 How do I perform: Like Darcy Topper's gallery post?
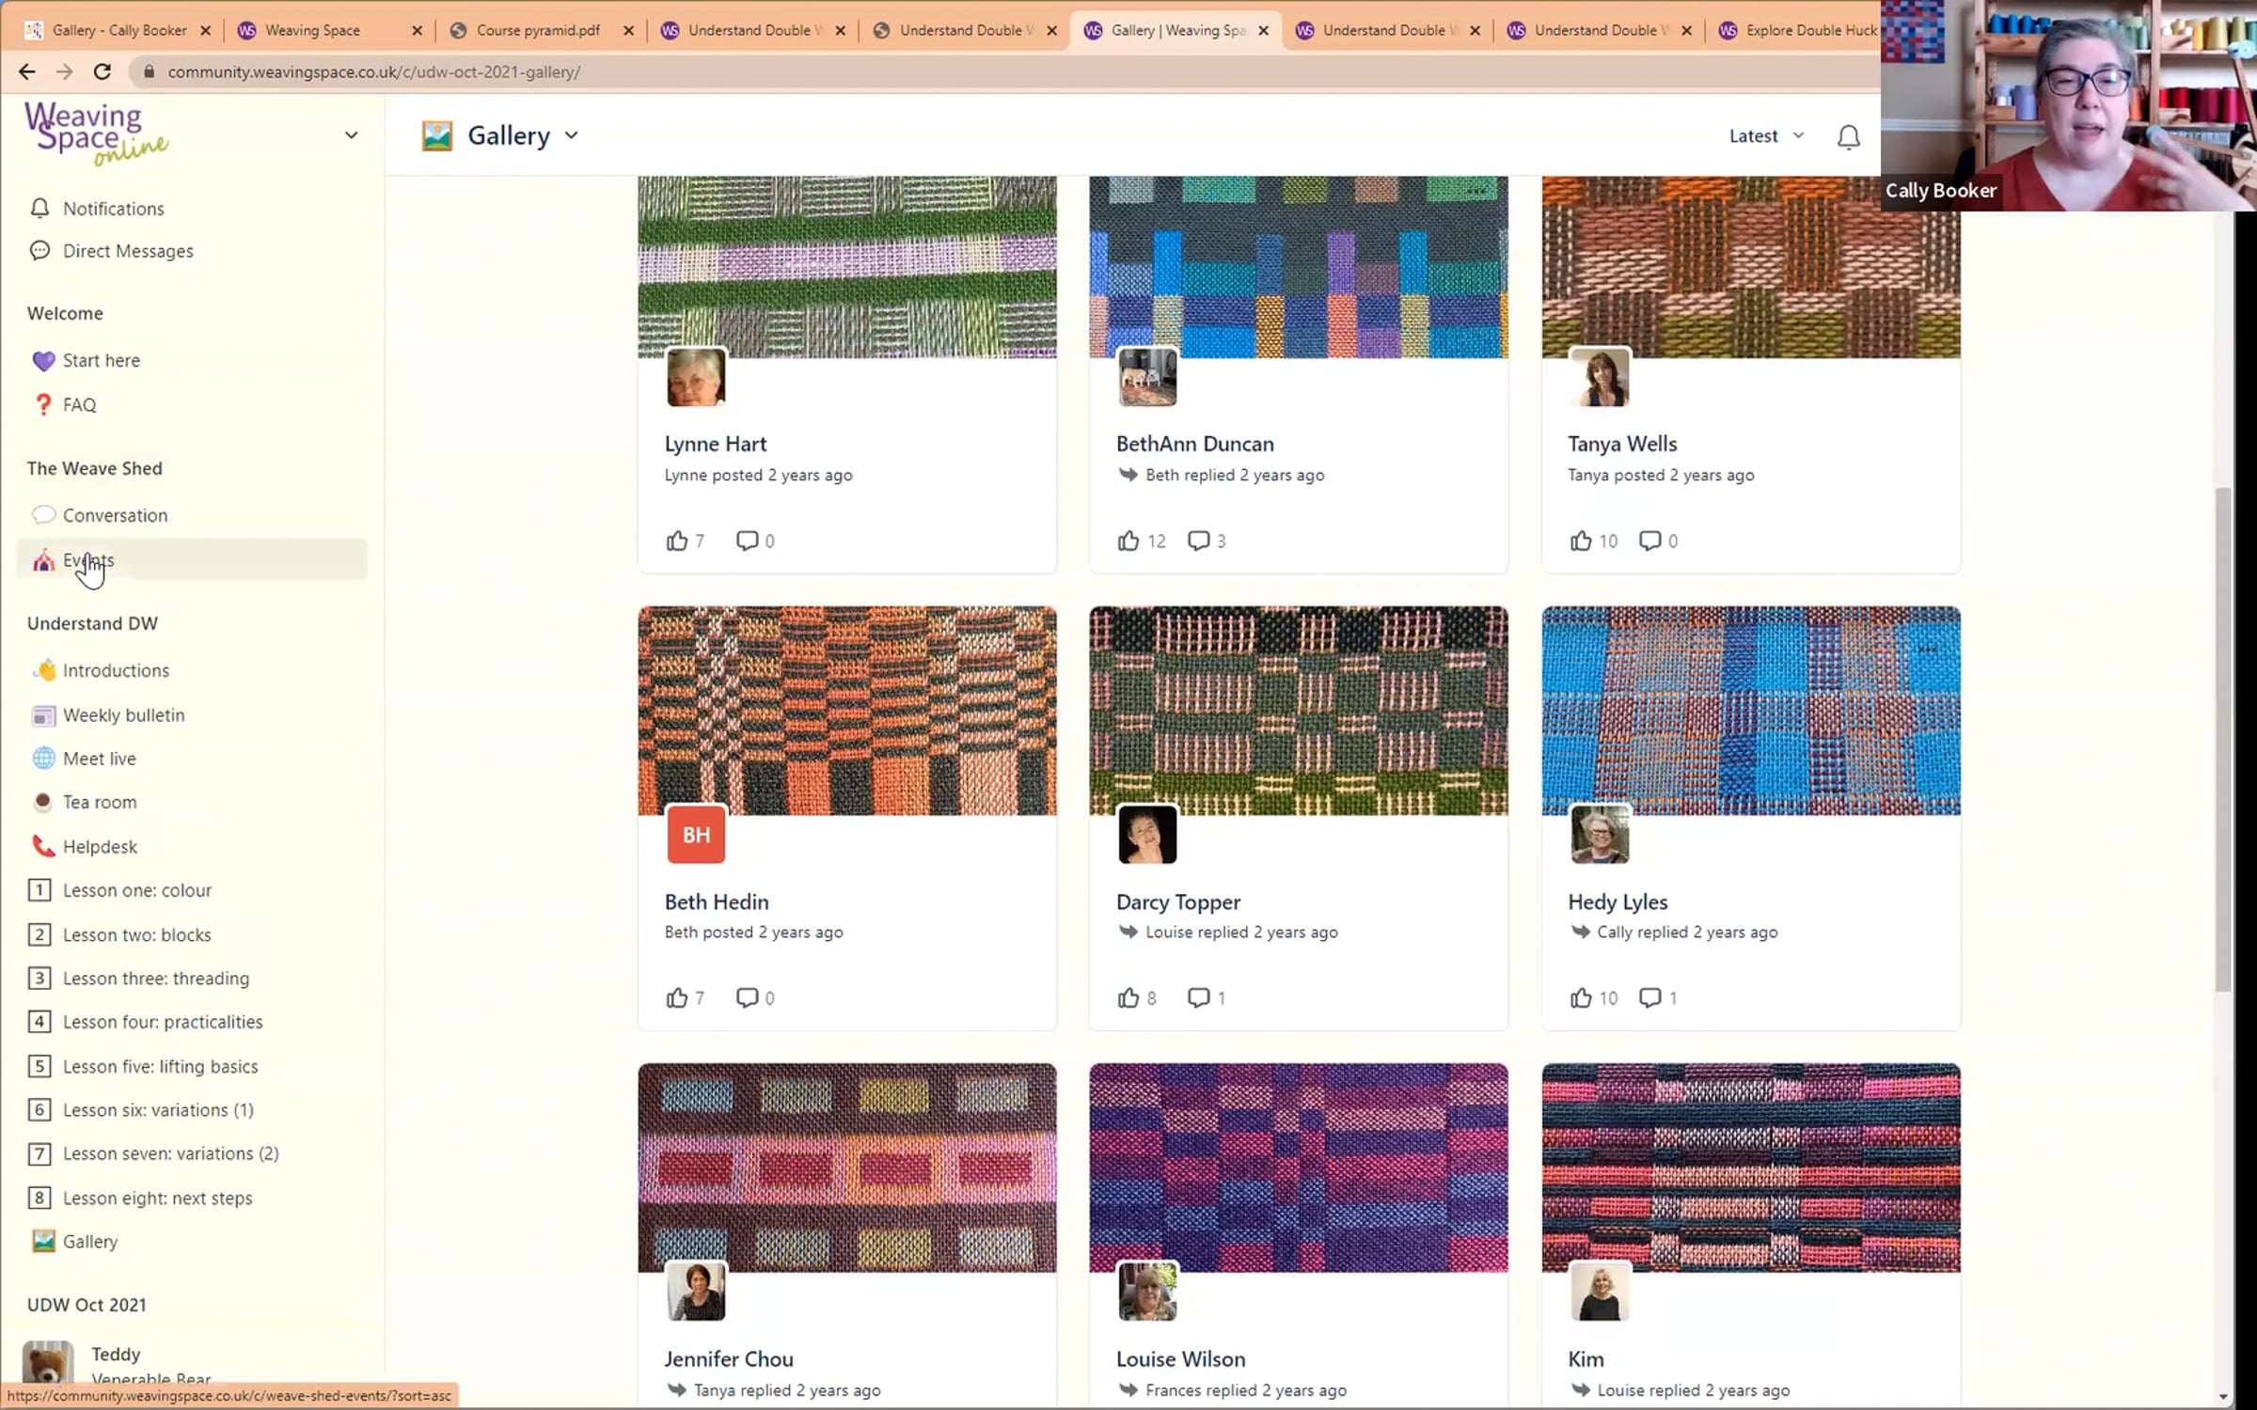point(1128,997)
